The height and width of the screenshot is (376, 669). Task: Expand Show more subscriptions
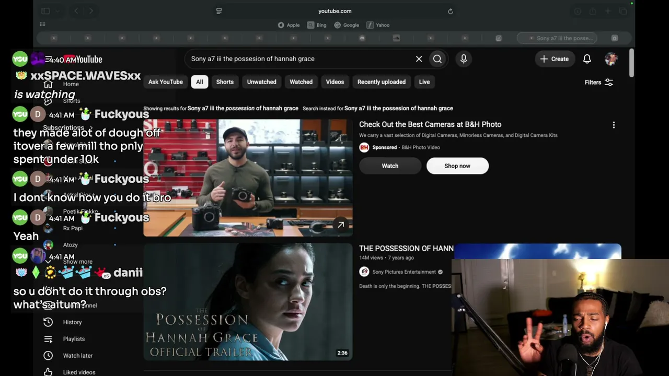coord(77,262)
